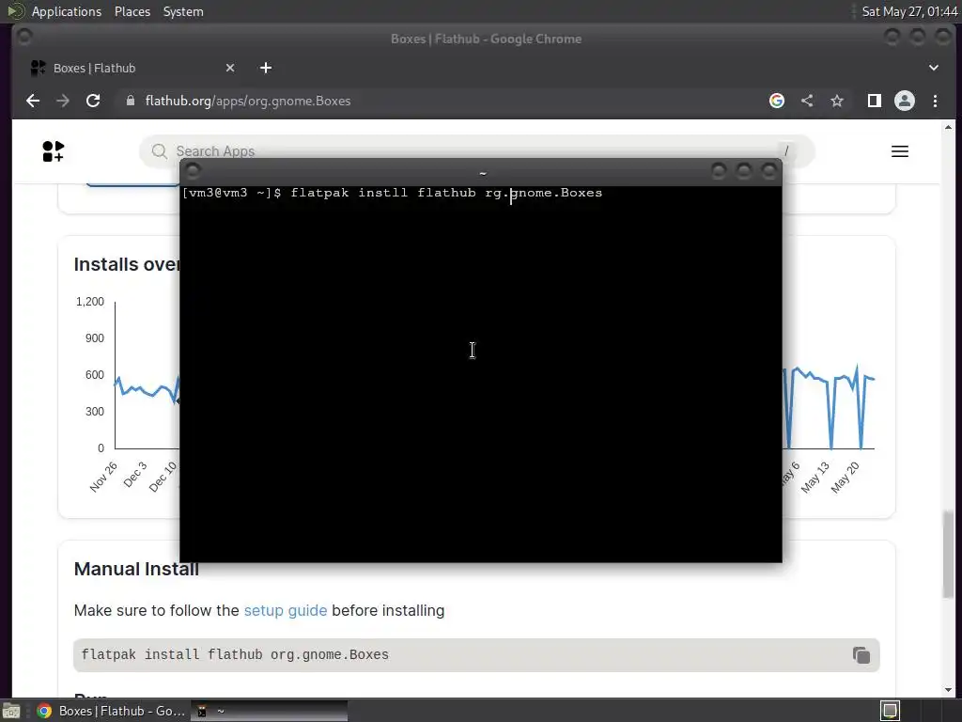Open the Places menu
Image resolution: width=962 pixels, height=722 pixels.
click(x=132, y=11)
